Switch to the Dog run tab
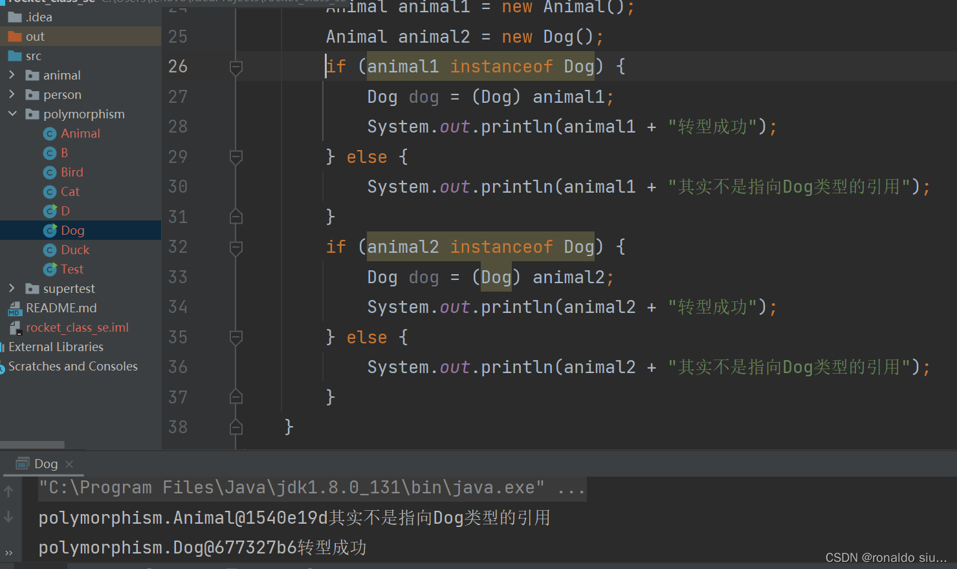Screen dimensions: 957x569 (x=46, y=464)
